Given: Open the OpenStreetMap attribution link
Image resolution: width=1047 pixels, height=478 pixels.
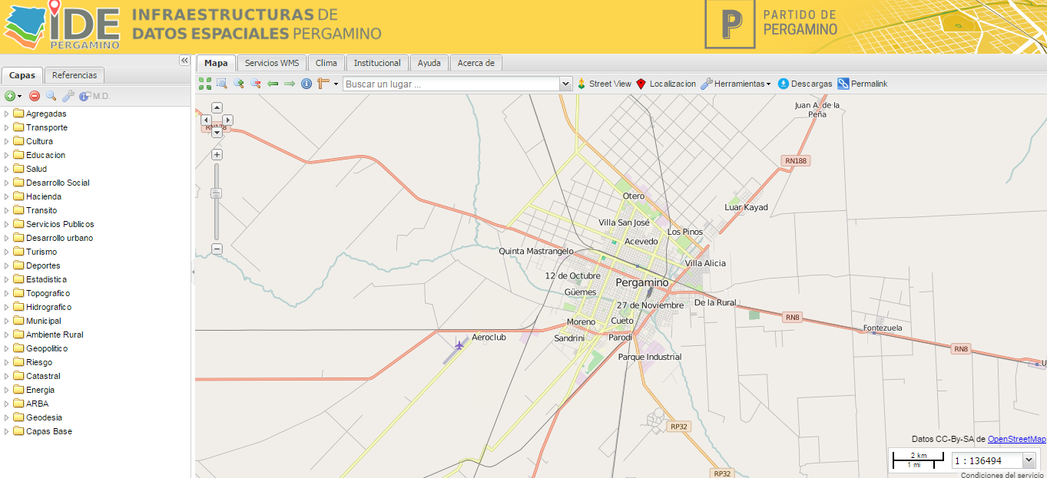Looking at the screenshot, I should coord(1016,438).
